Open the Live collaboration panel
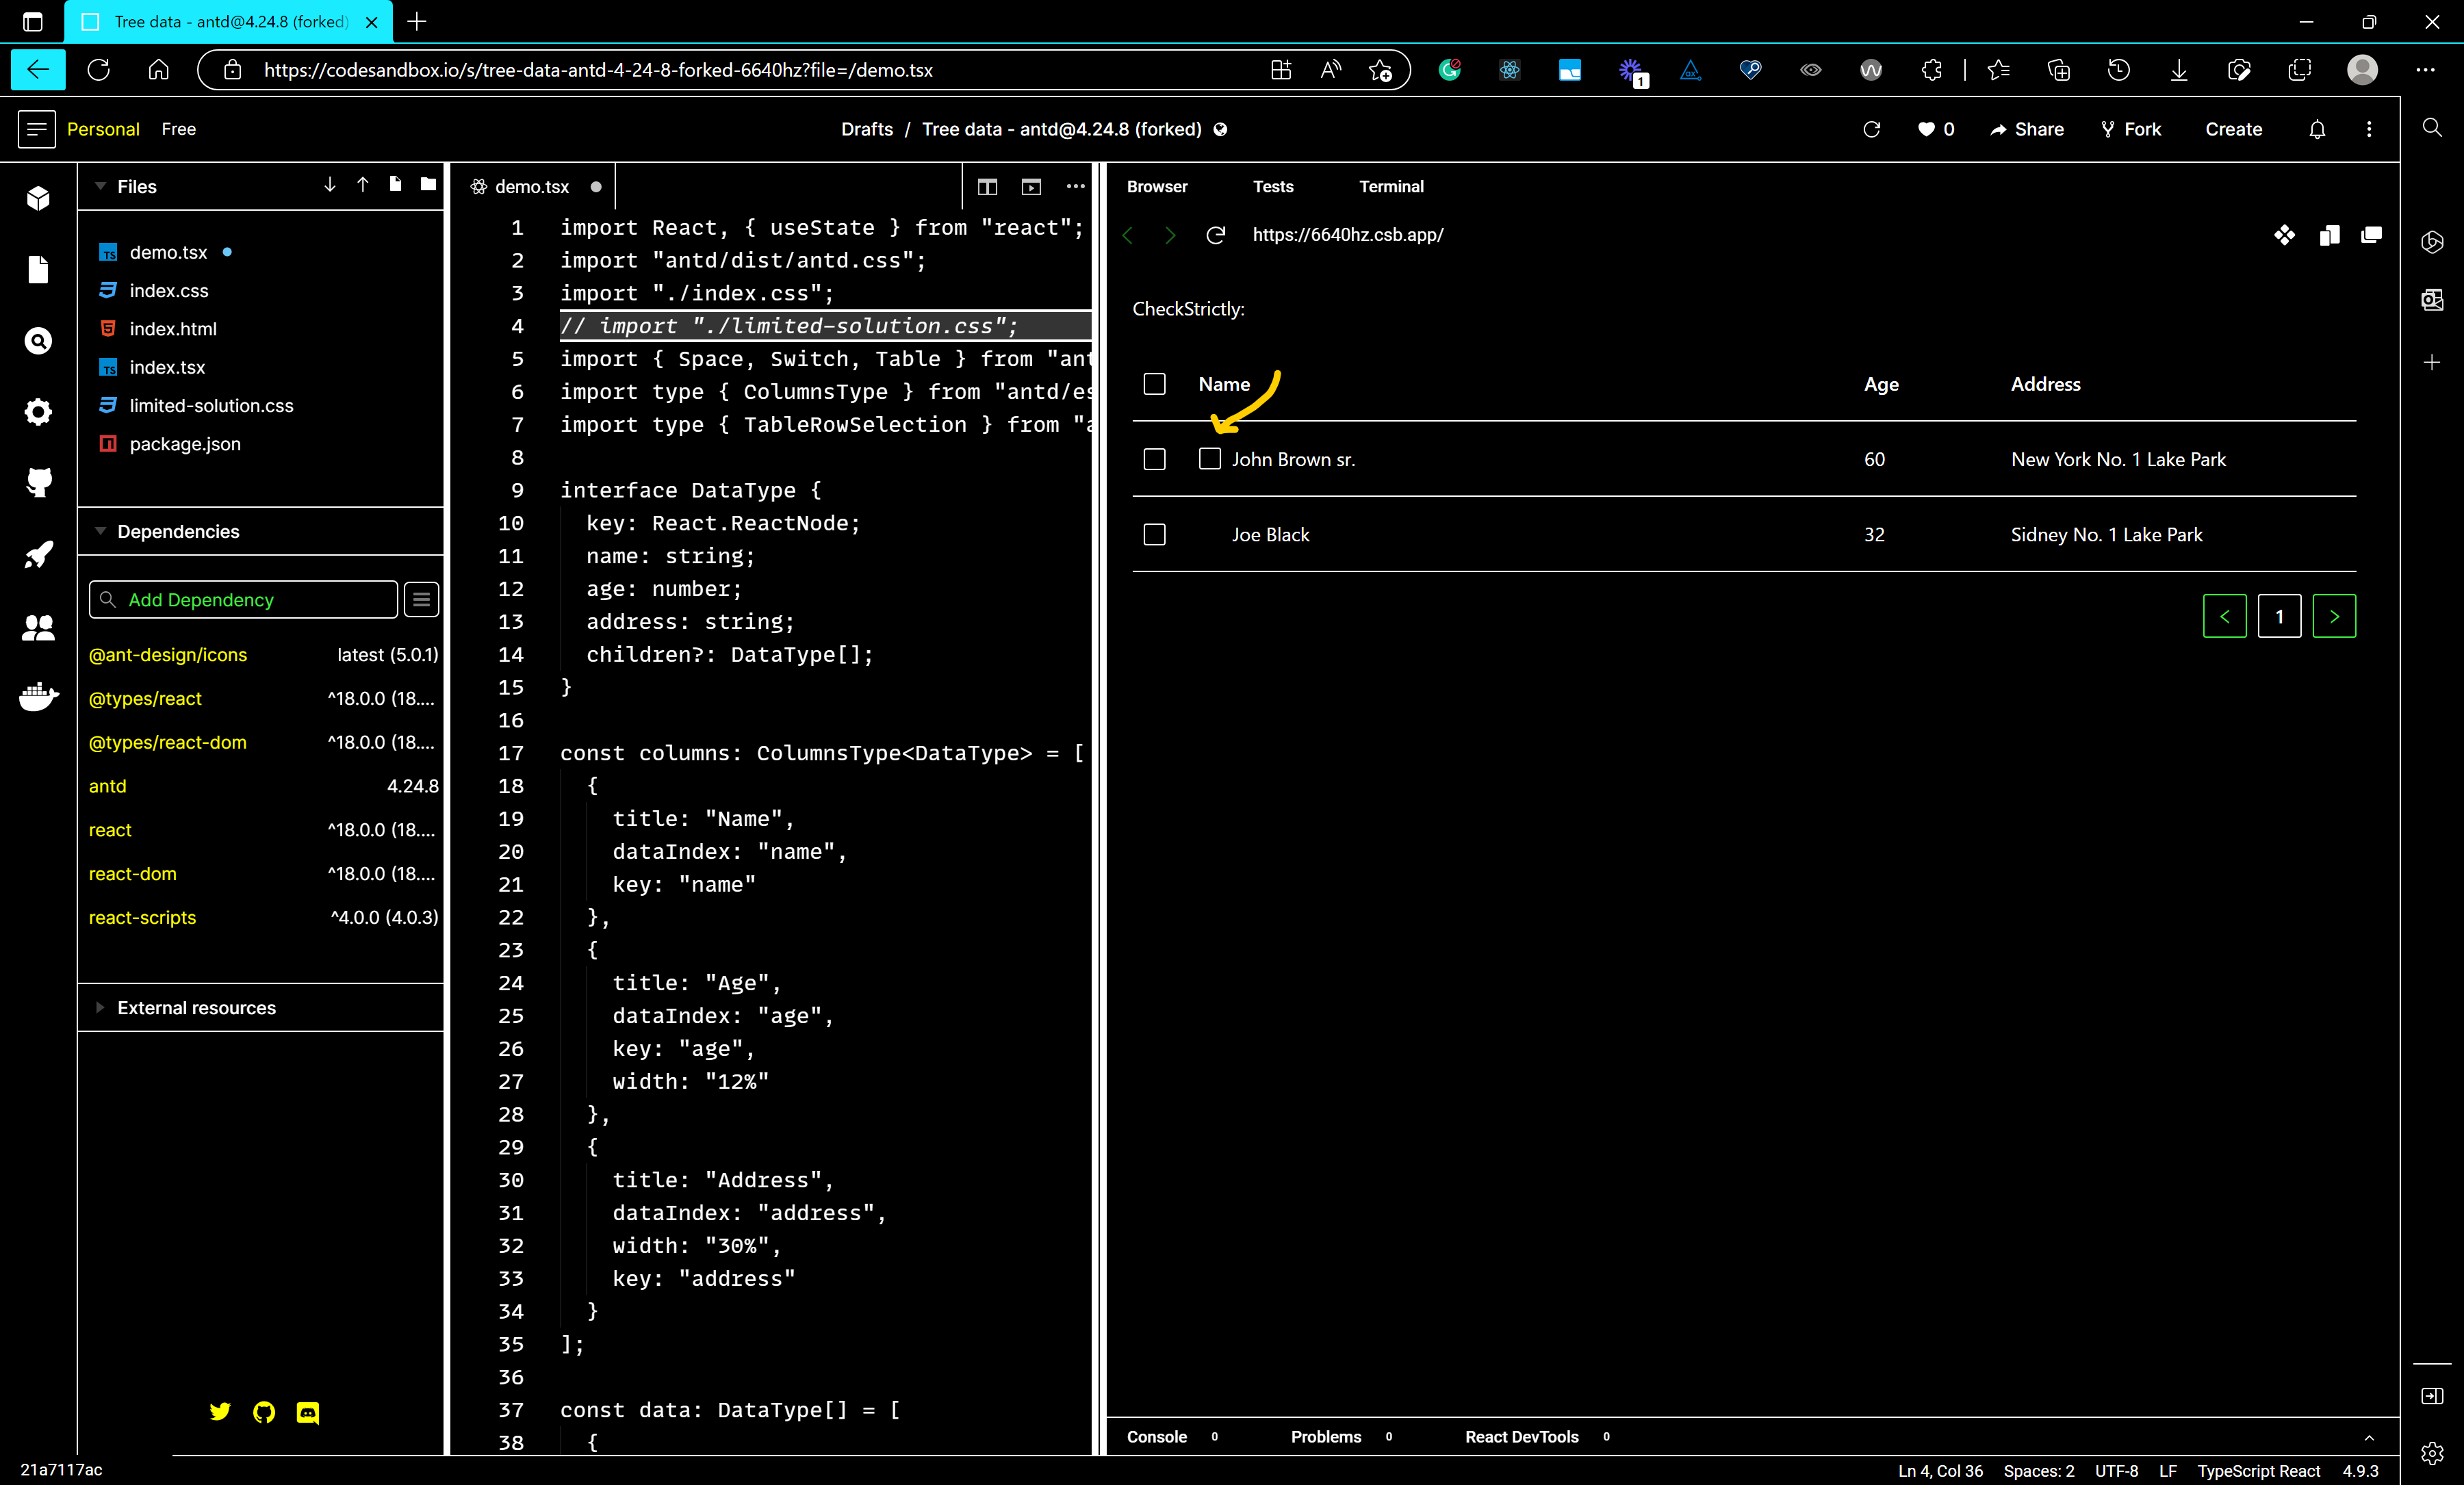 [37, 627]
